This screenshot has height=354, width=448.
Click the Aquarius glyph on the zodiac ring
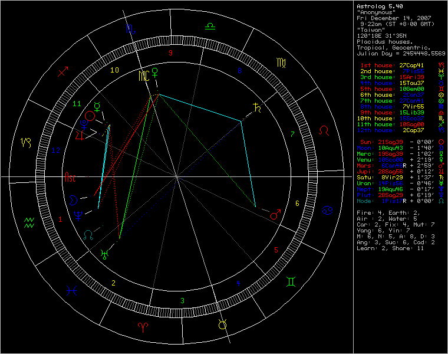pyautogui.click(x=29, y=223)
